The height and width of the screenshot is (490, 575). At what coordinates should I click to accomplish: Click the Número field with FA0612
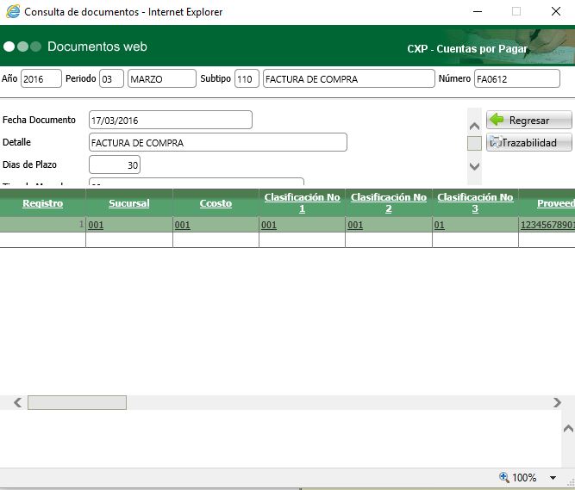click(517, 78)
